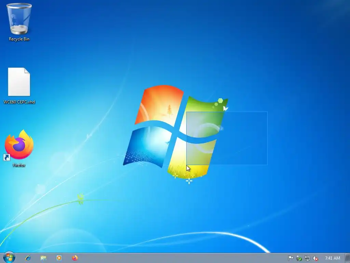Open the clock showing 7:41 AM
350x263 pixels.
[332, 258]
